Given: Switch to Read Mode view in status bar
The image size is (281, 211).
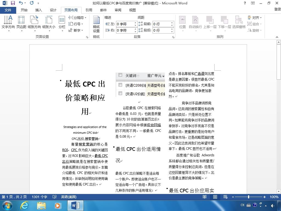Looking at the screenshot, I should click(204, 197).
